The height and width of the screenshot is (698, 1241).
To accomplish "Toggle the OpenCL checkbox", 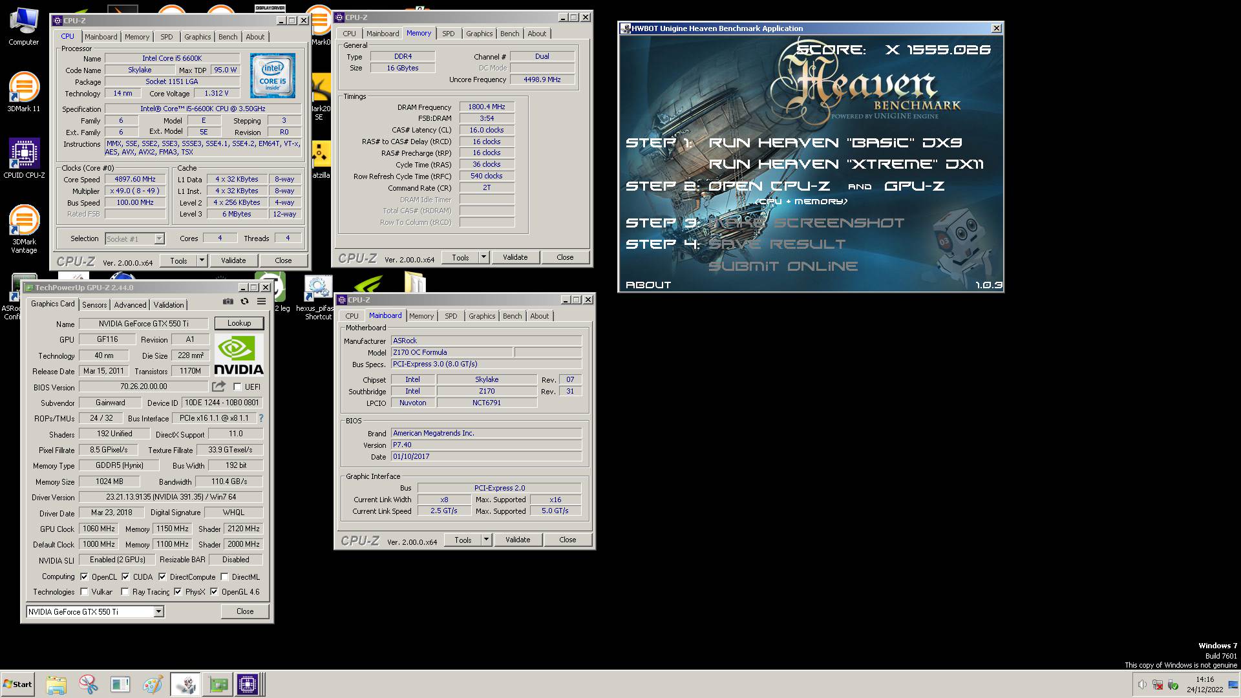I will coord(84,576).
